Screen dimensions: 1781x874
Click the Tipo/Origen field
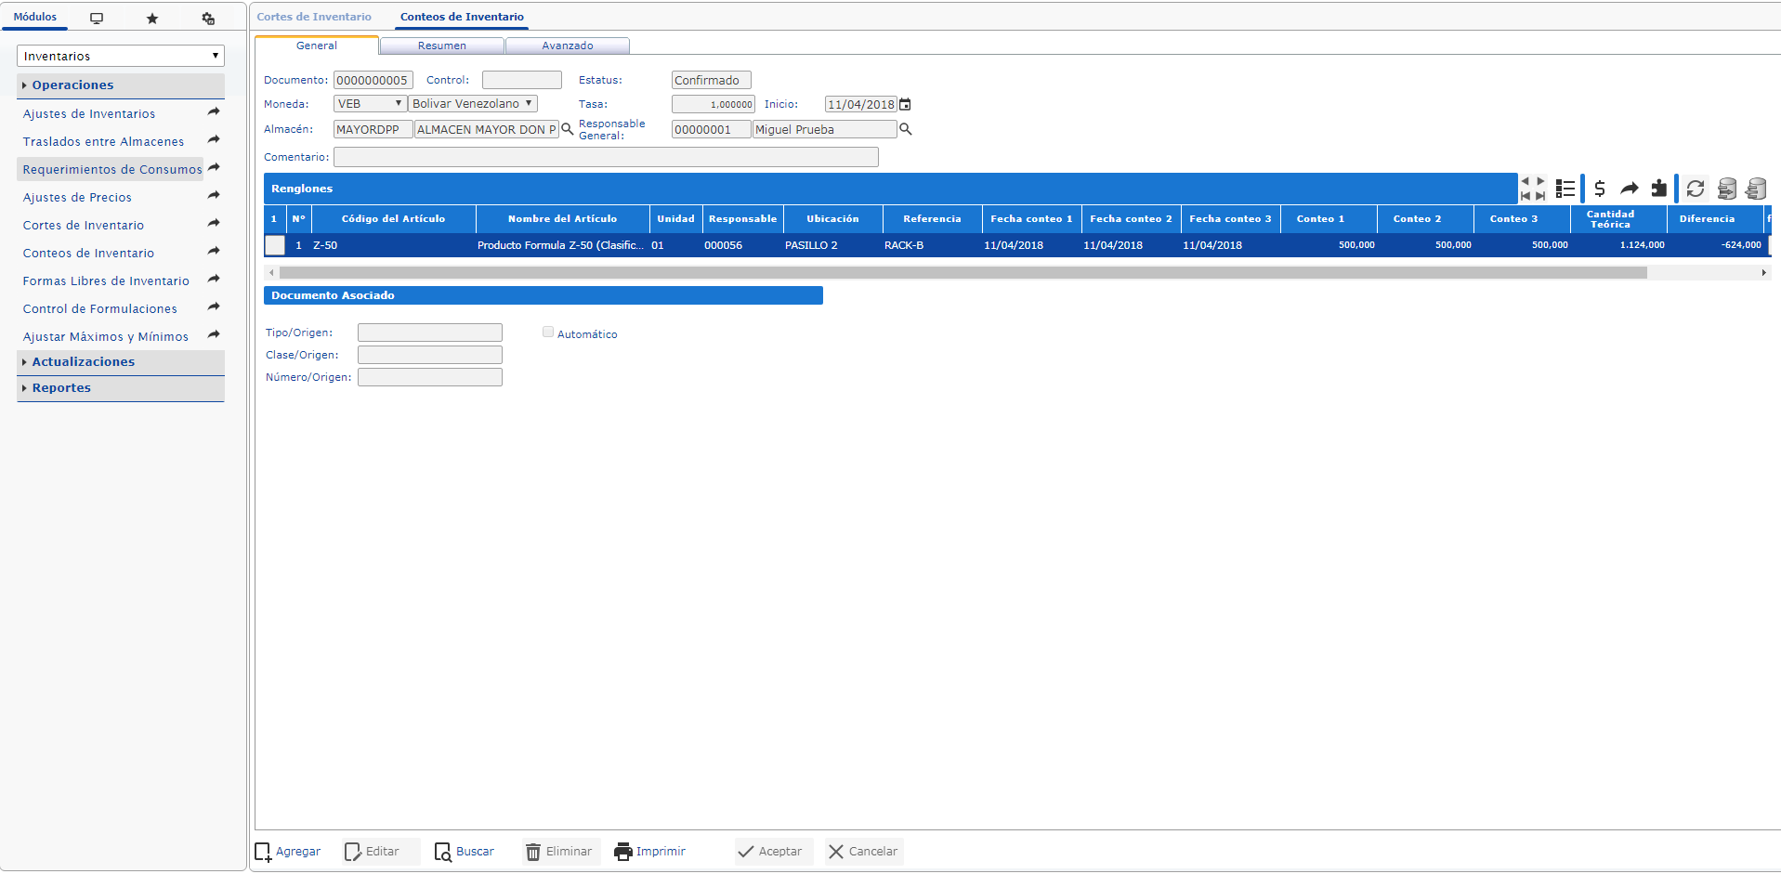[x=430, y=333]
